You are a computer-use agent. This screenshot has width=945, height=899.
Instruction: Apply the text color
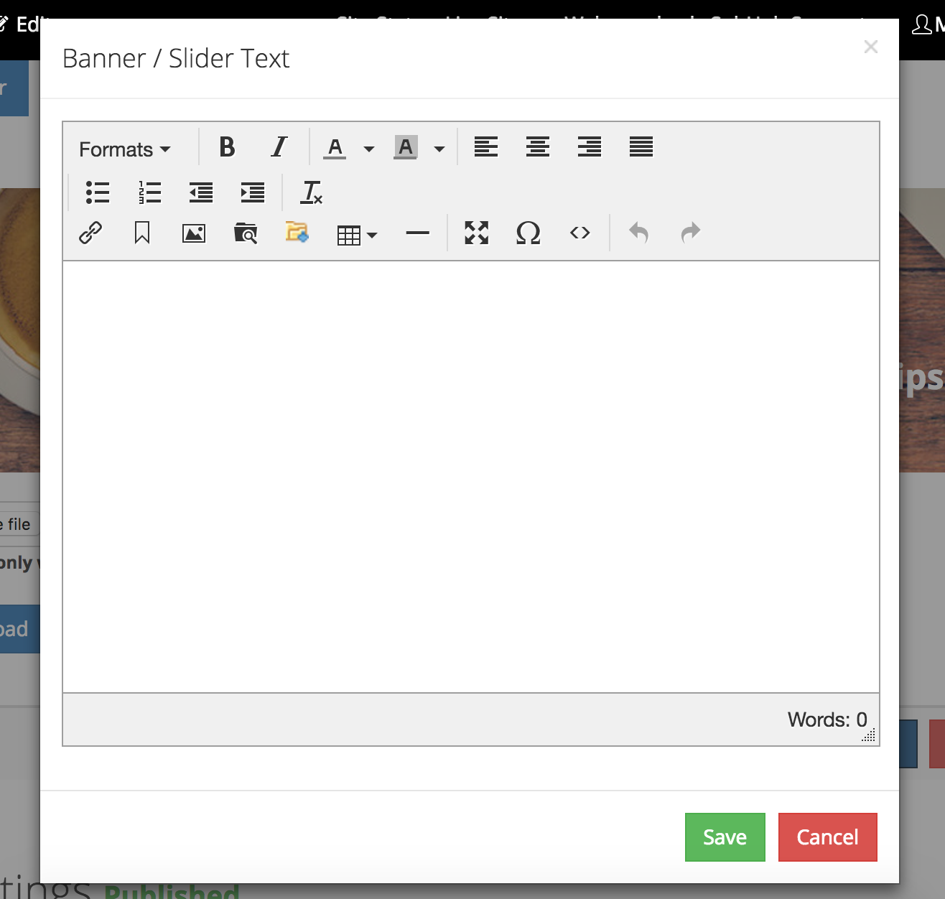coord(335,148)
